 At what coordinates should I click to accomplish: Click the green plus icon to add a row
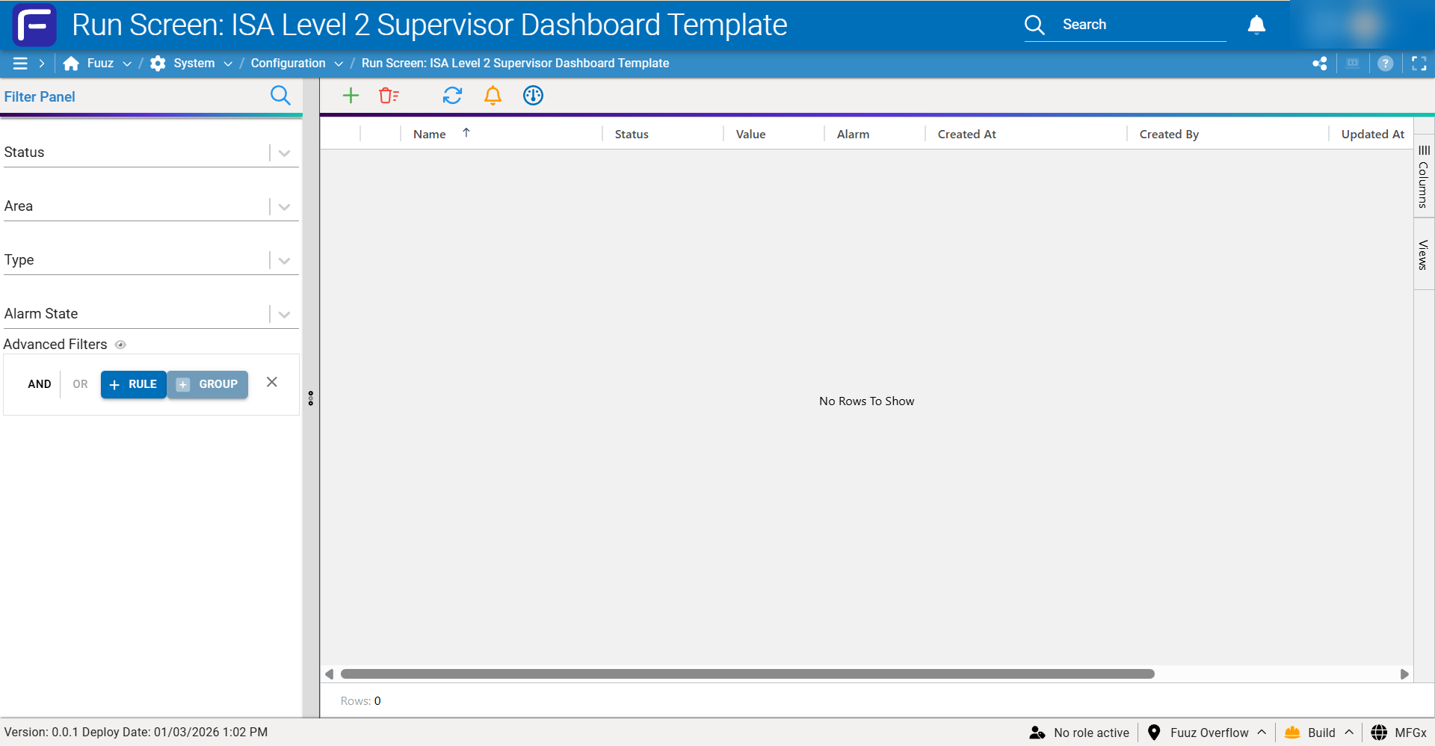pyautogui.click(x=351, y=96)
